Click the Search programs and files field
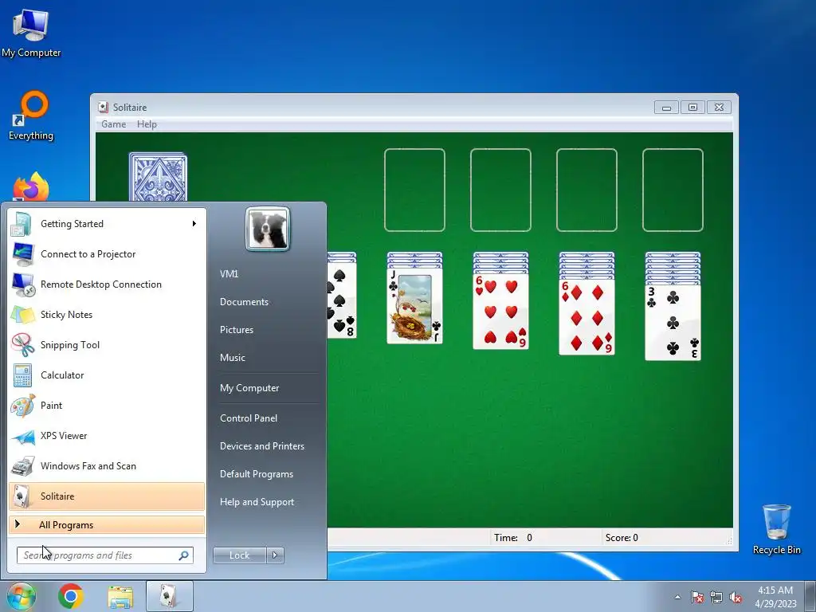This screenshot has height=612, width=816. click(104, 555)
